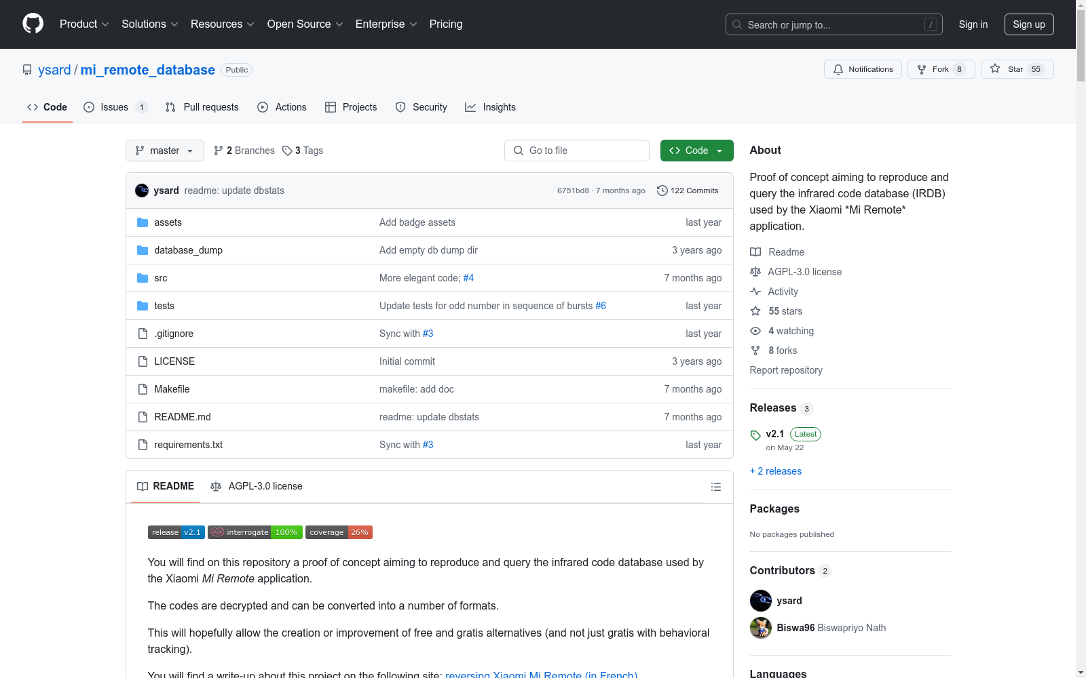Click the LICENSE file icon
1086x678 pixels.
point(143,361)
